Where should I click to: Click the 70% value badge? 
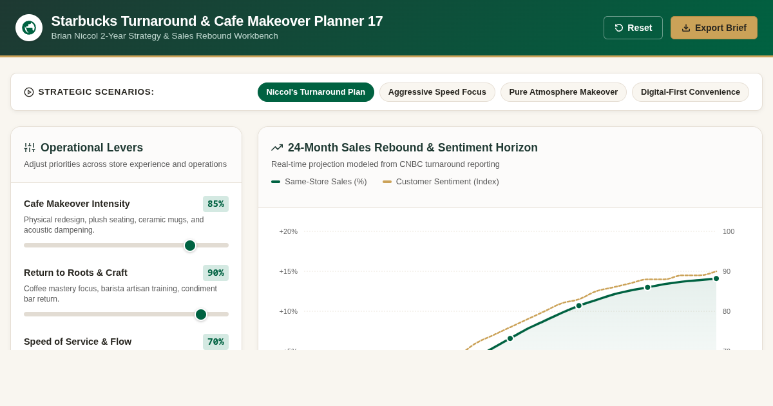coord(216,342)
